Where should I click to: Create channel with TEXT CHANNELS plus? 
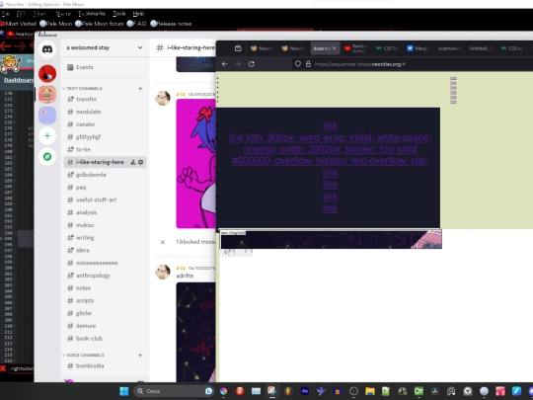[140, 89]
